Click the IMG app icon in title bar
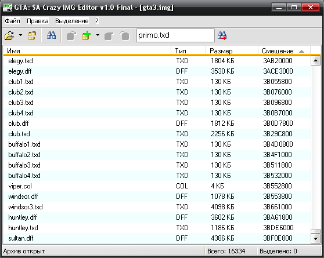 click(8, 7)
